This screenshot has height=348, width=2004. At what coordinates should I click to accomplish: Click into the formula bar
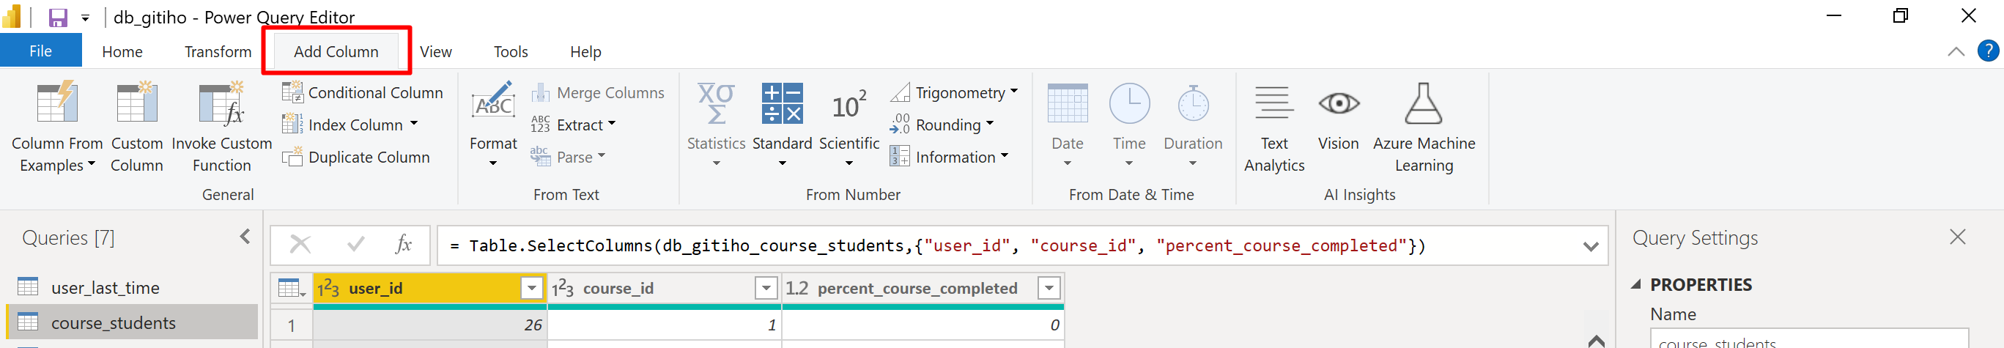[x=1011, y=246]
